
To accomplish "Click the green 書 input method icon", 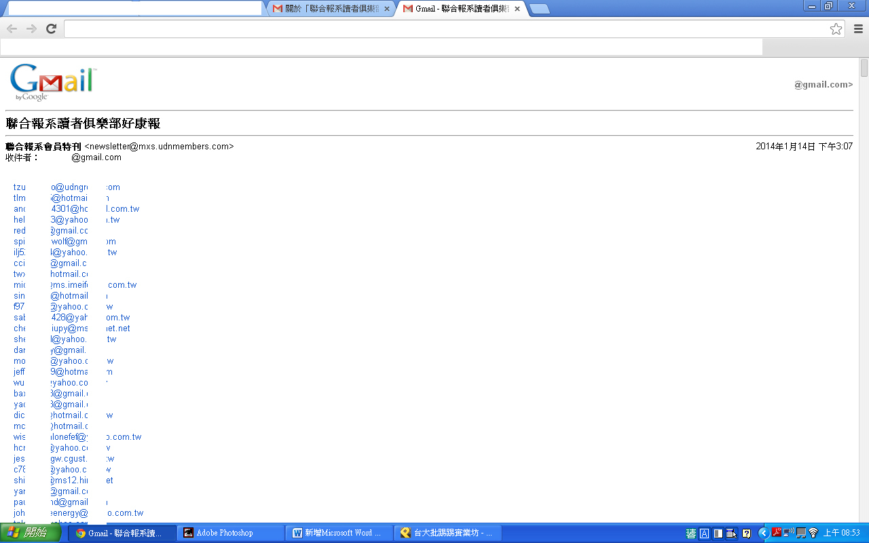I will [x=691, y=533].
